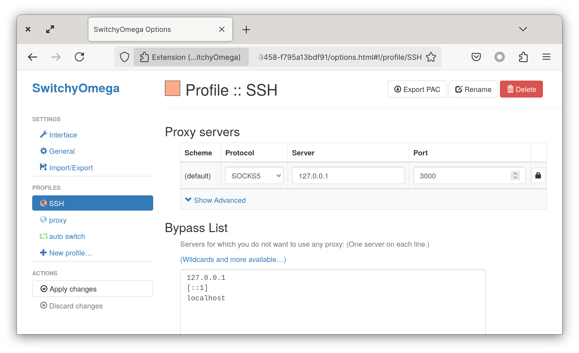Image resolution: width=579 pixels, height=353 pixels.
Task: Open General settings
Action: click(62, 151)
